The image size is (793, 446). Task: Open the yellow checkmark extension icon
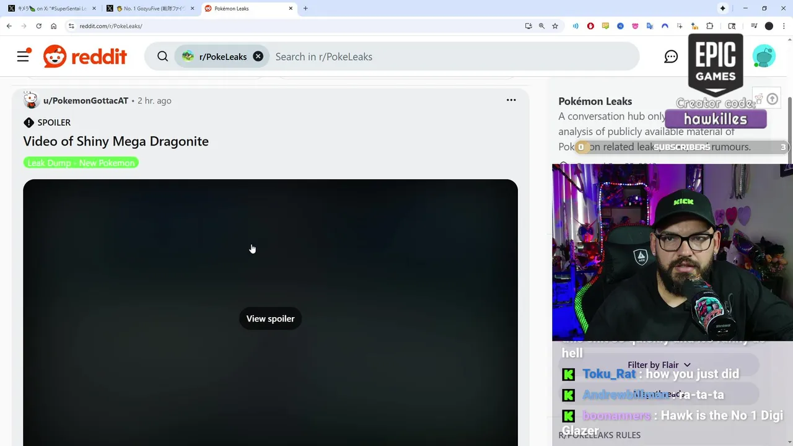coord(605,26)
